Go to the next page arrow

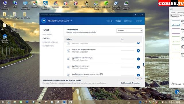pyautogui.click(x=141, y=78)
